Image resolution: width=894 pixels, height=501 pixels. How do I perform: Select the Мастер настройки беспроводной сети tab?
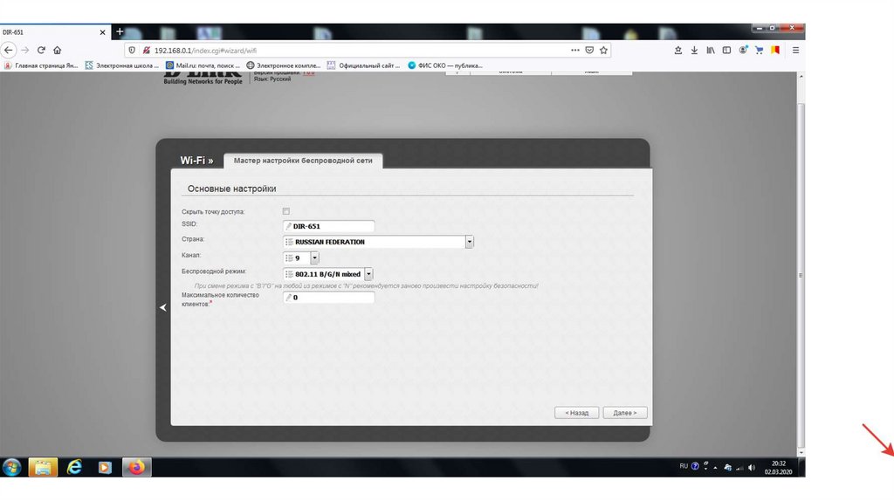click(x=303, y=161)
